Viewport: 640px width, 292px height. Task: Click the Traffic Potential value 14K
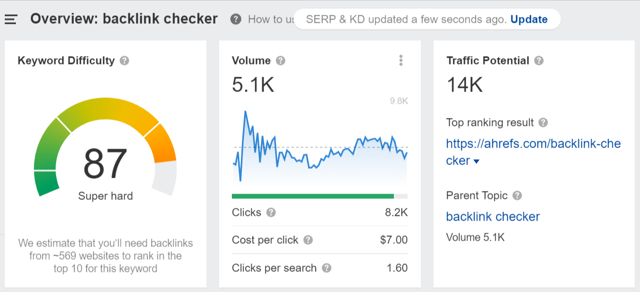pyautogui.click(x=465, y=85)
